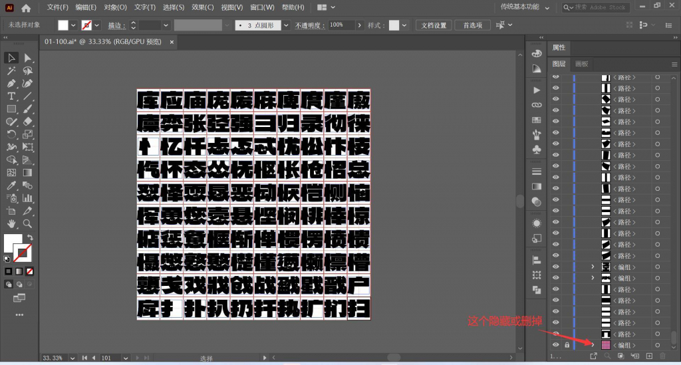Image resolution: width=681 pixels, height=365 pixels.
Task: Open the 效果(C) menu
Action: [203, 7]
